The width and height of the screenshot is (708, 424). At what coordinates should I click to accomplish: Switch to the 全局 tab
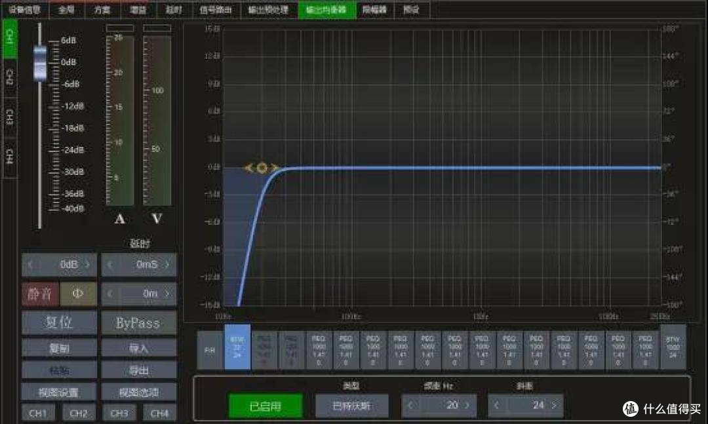coord(66,9)
